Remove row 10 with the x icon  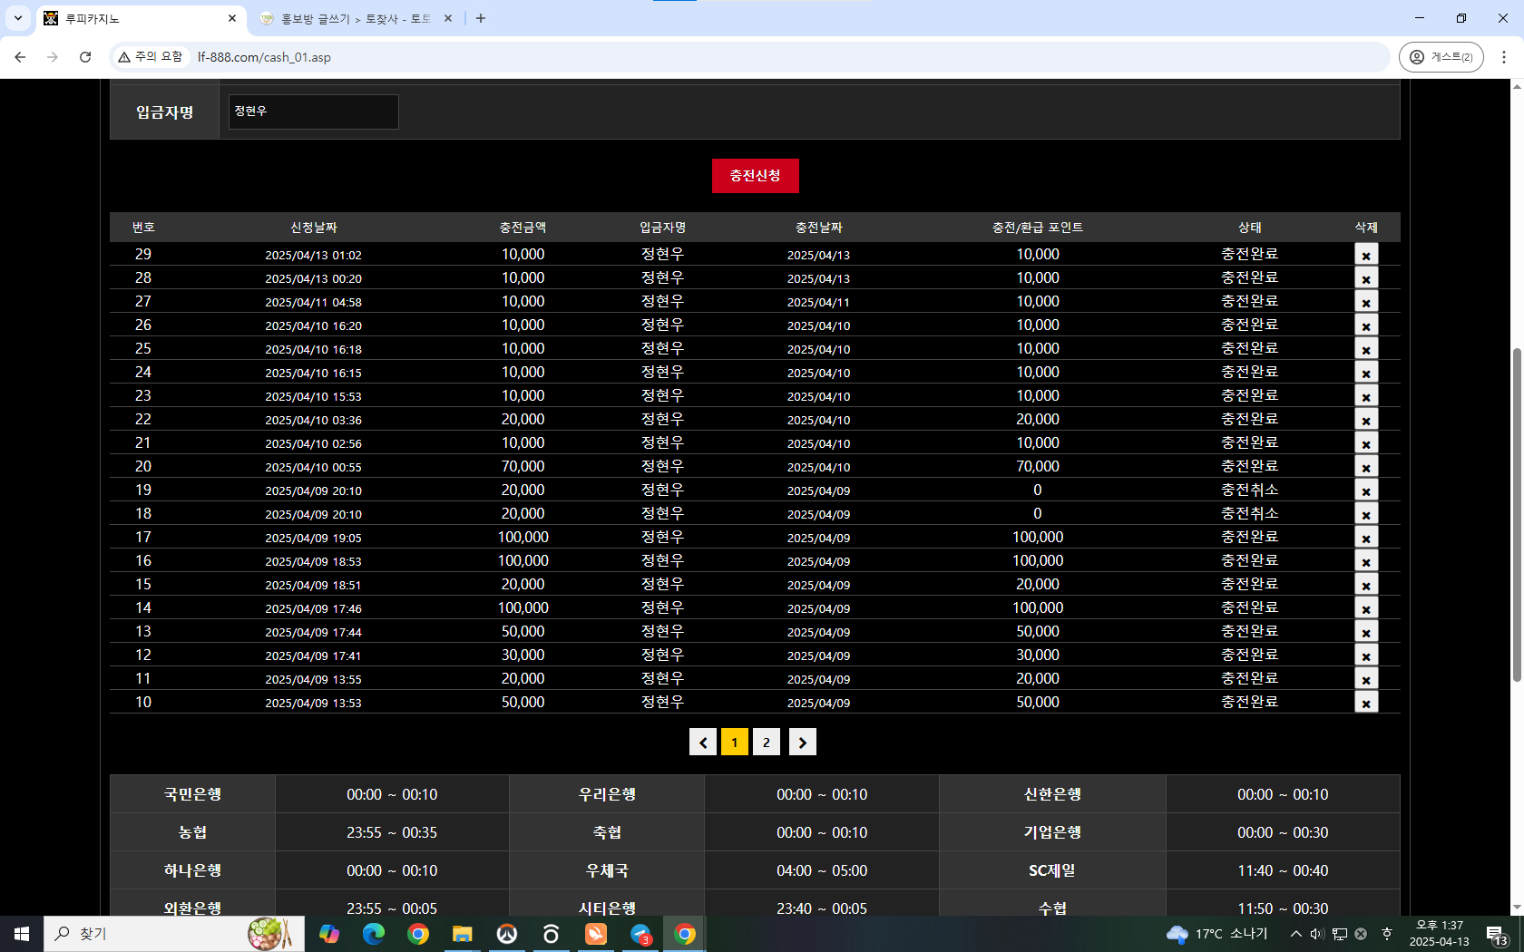tap(1365, 703)
